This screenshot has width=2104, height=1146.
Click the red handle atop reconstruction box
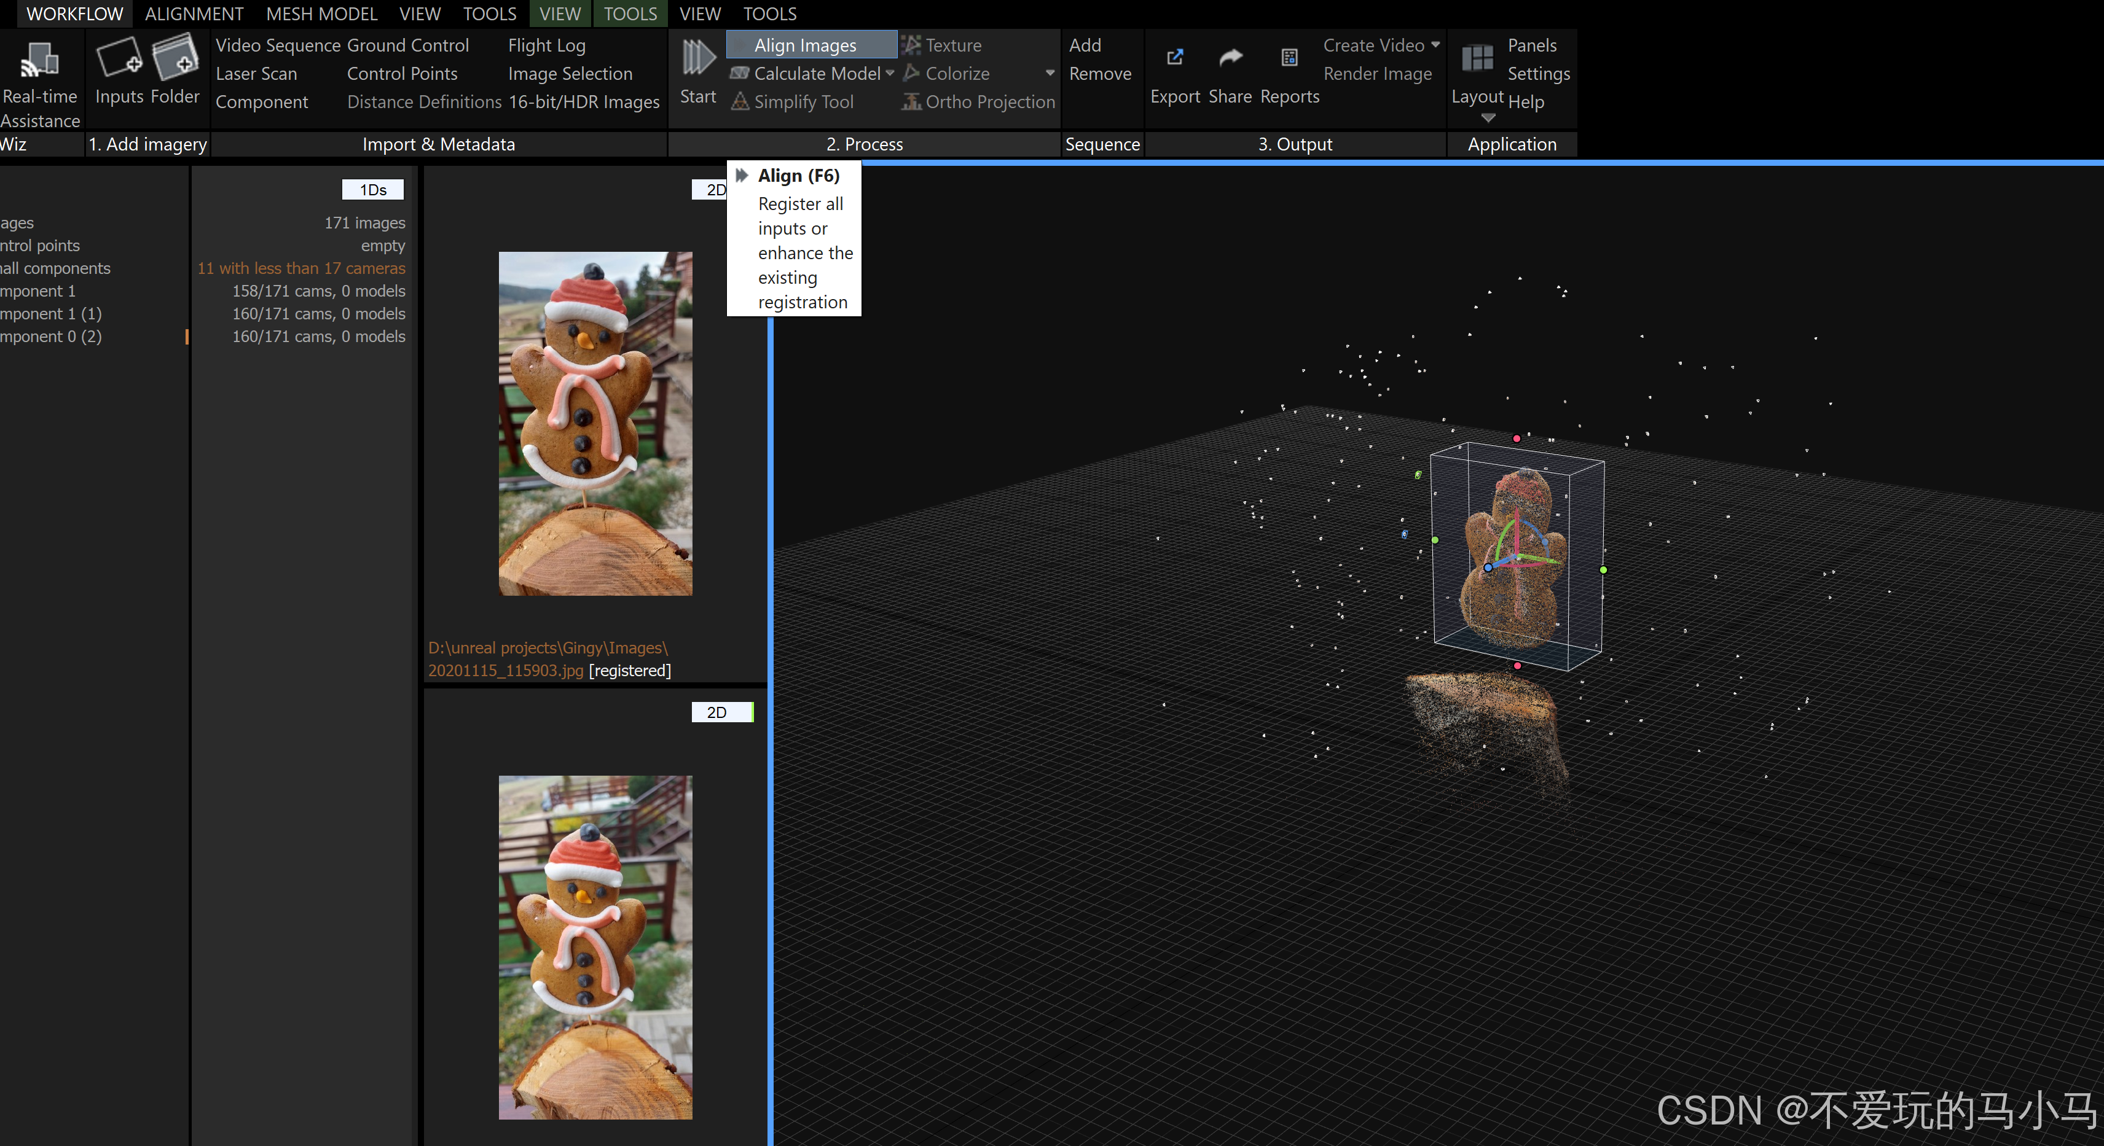pos(1517,439)
